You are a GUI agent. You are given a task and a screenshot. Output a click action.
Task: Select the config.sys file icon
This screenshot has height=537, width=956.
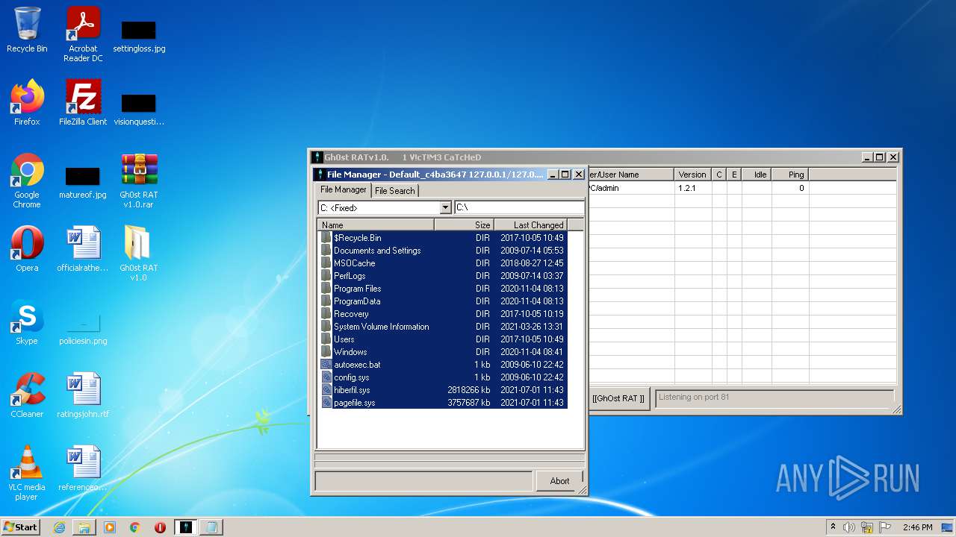(326, 377)
